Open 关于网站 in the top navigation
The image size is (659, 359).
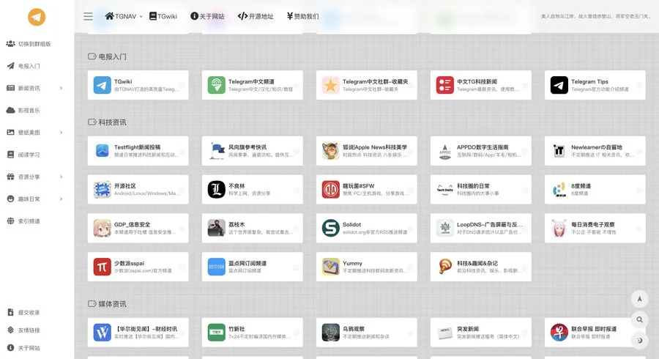207,16
